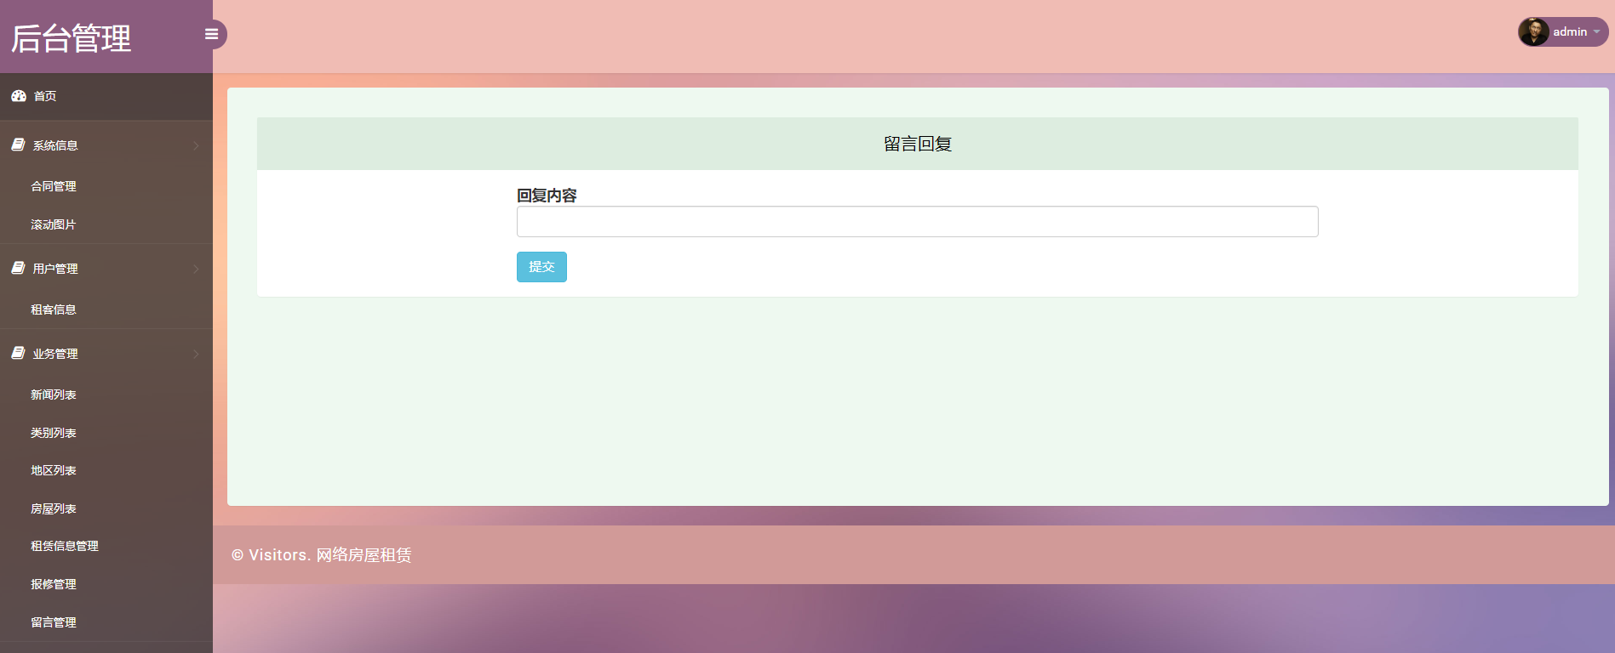Toggle the sidebar hamburger menu icon
The height and width of the screenshot is (653, 1615).
[x=212, y=34]
